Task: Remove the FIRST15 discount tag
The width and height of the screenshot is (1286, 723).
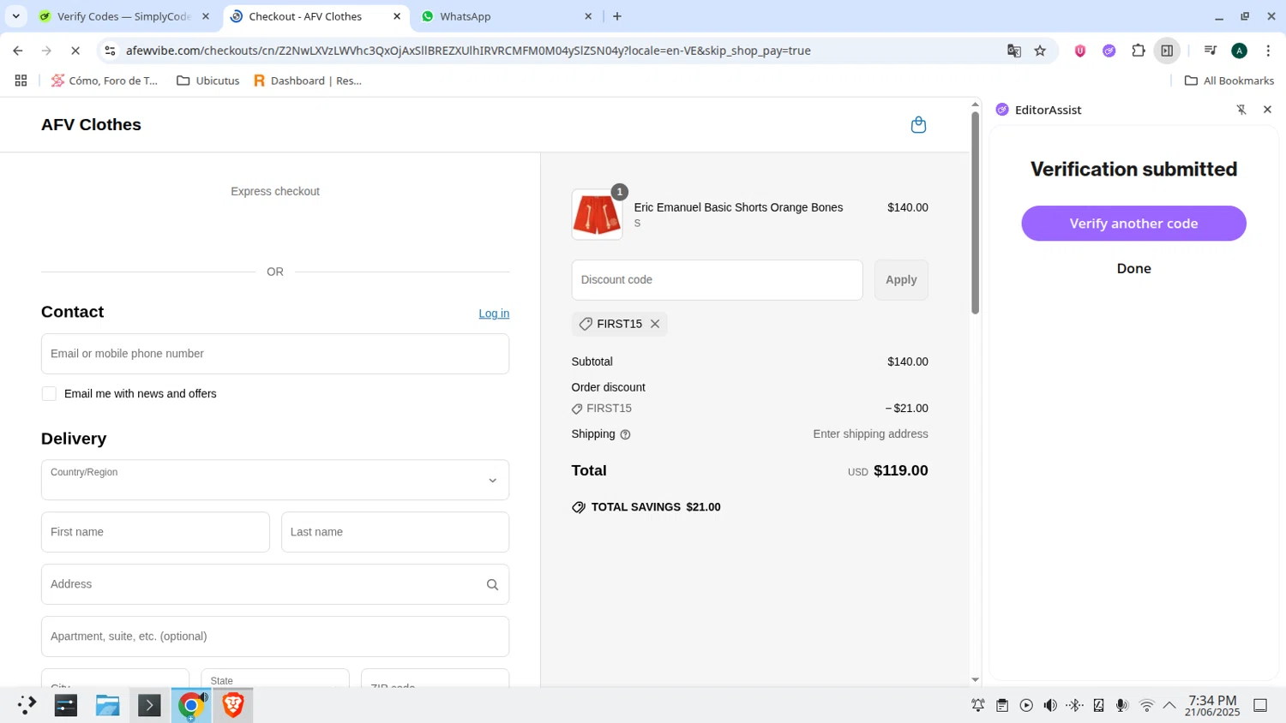Action: [655, 324]
